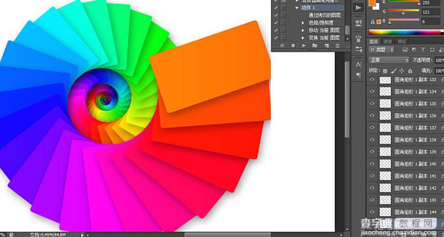The height and width of the screenshot is (237, 444).
Task: Toggle dialog box for the 色相/饱和度 step
Action: tap(284, 23)
